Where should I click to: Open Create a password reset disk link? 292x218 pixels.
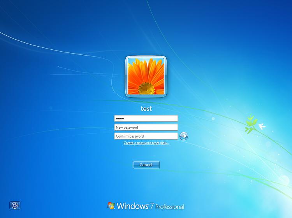pyautogui.click(x=146, y=143)
